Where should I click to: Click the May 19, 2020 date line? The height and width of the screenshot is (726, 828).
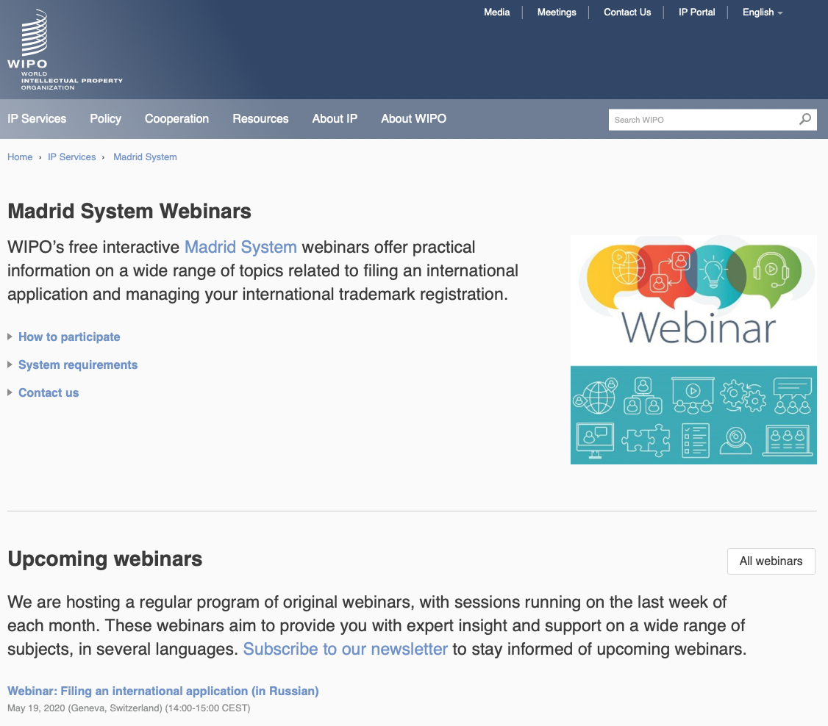click(129, 708)
